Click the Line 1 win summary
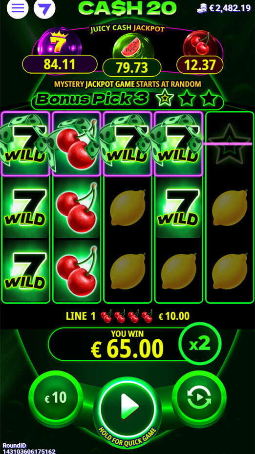Viewport: 255px width, 454px height. point(127,316)
